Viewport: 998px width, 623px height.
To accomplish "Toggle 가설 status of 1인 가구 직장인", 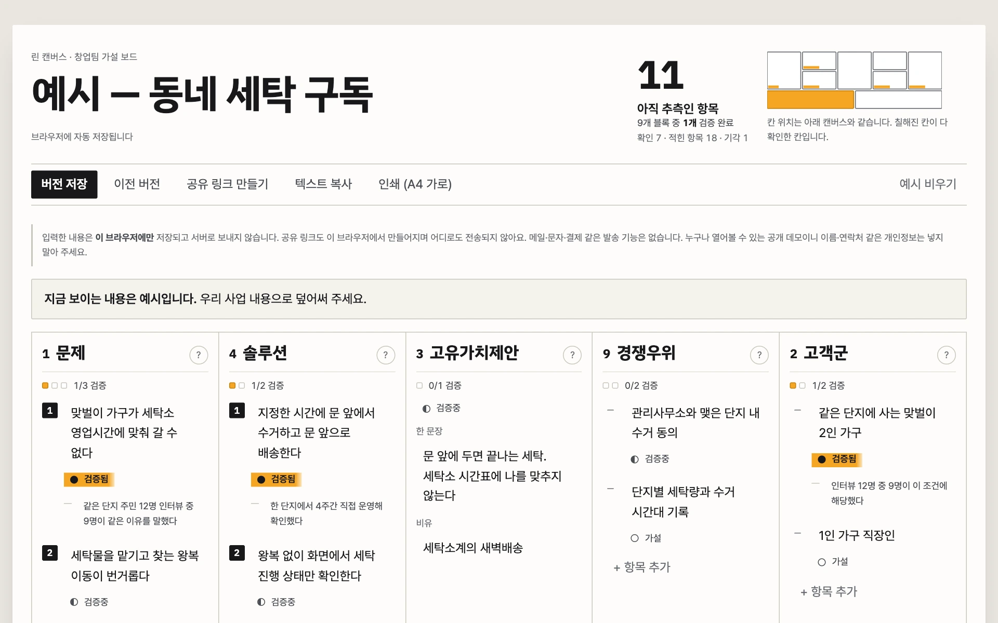I will (833, 562).
